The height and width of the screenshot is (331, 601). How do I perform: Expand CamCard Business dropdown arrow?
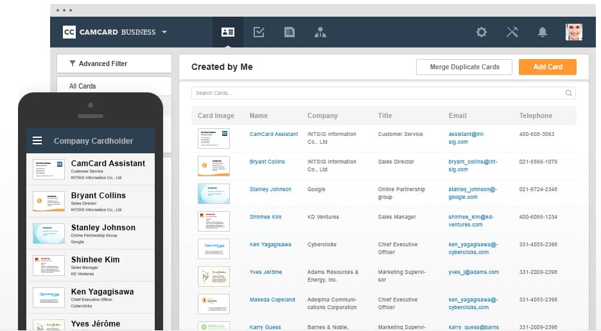point(164,32)
